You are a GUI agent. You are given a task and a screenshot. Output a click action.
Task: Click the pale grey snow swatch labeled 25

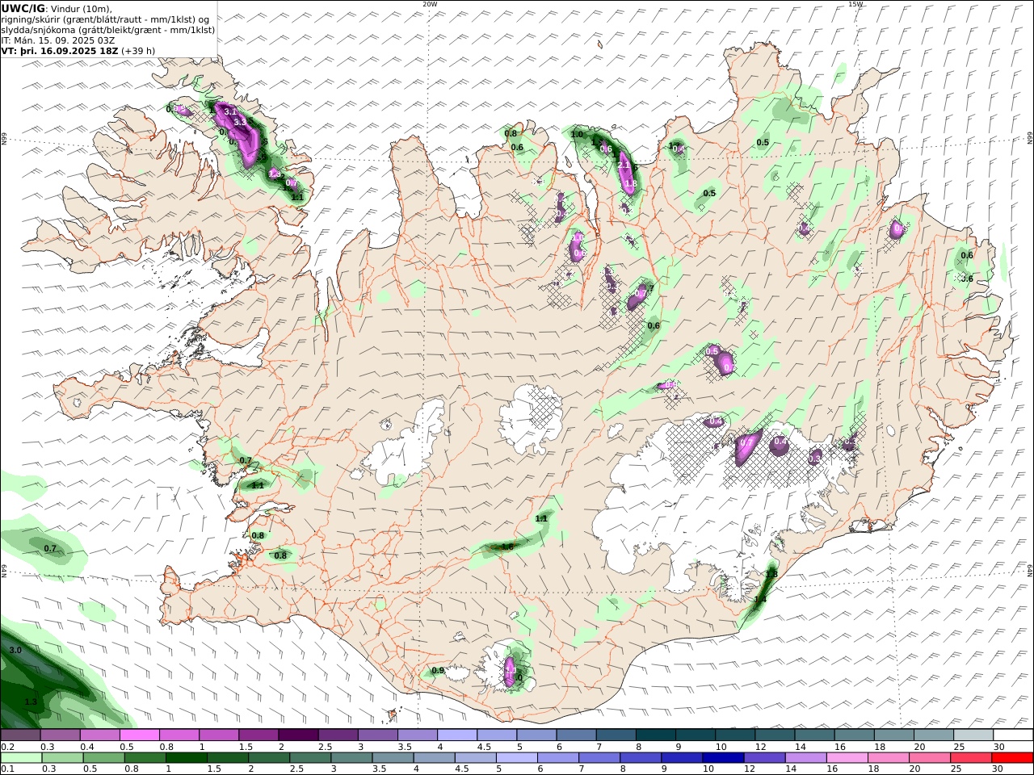[973, 735]
